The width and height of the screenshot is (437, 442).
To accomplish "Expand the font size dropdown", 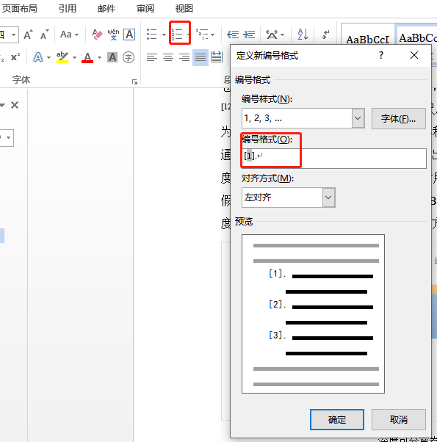I will (x=13, y=35).
